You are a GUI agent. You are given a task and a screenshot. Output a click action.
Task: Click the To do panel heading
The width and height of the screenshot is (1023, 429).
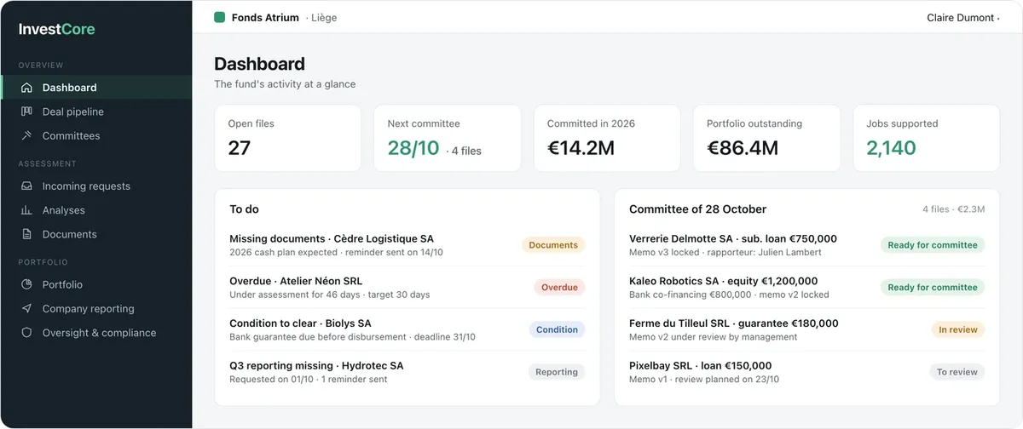(244, 209)
